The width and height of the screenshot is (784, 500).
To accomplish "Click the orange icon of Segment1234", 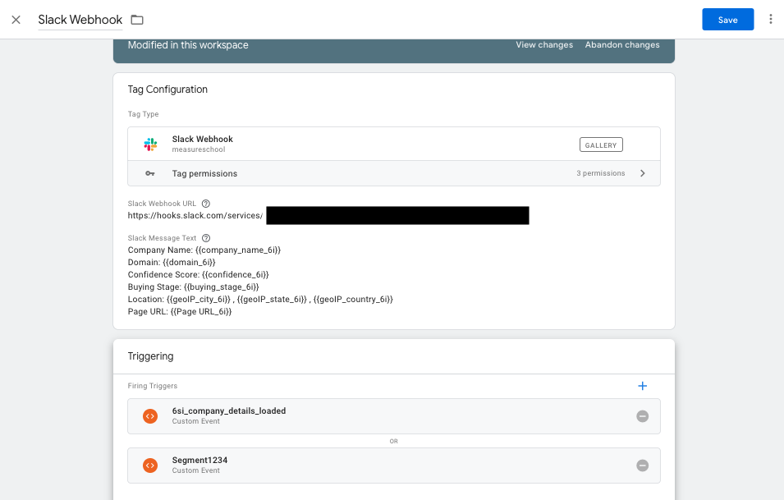I will pyautogui.click(x=150, y=466).
